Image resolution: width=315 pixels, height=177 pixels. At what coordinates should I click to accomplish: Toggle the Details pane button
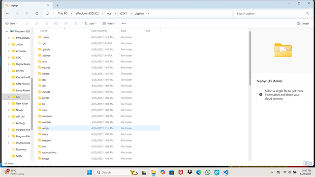303,24
